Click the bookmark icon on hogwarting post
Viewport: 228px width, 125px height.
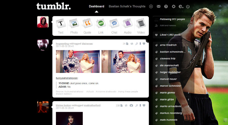(140, 44)
